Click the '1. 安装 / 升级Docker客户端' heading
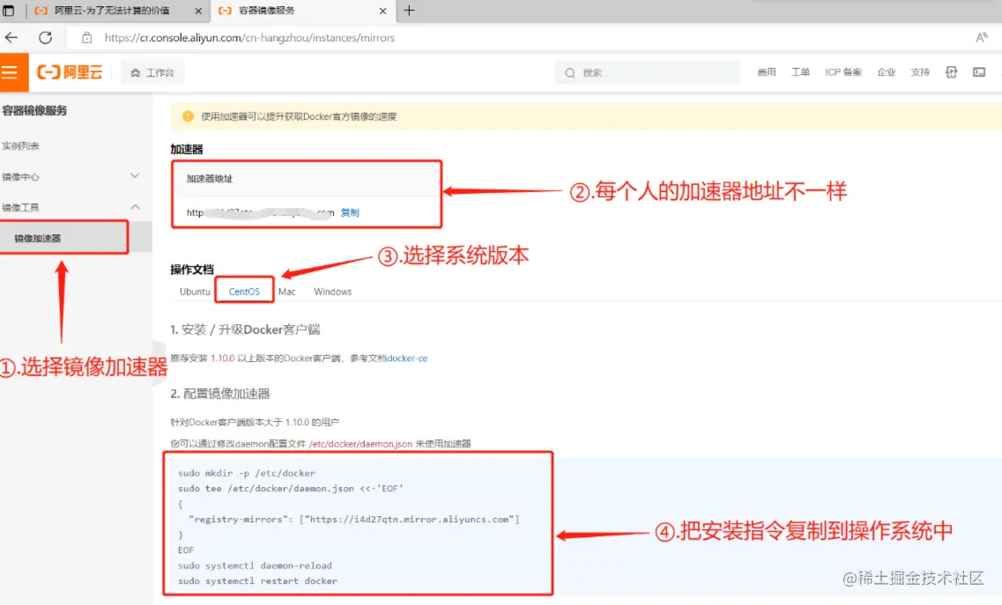The width and height of the screenshot is (1002, 605). (x=245, y=329)
